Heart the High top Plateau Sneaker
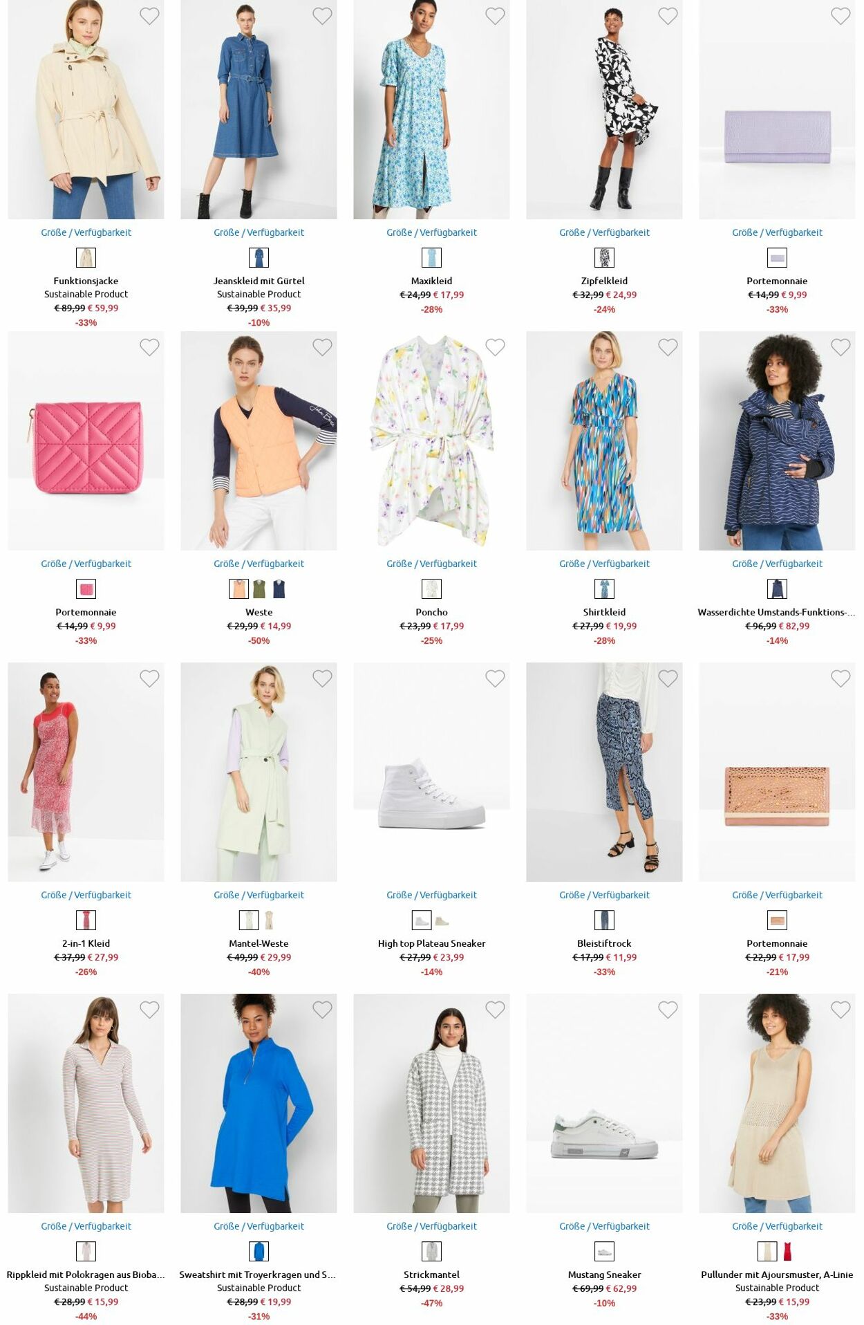864x1325 pixels. pos(495,678)
